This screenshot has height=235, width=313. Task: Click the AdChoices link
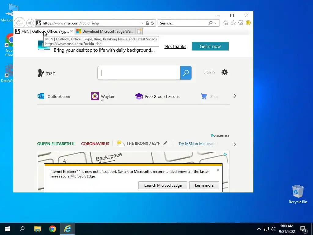(x=220, y=136)
